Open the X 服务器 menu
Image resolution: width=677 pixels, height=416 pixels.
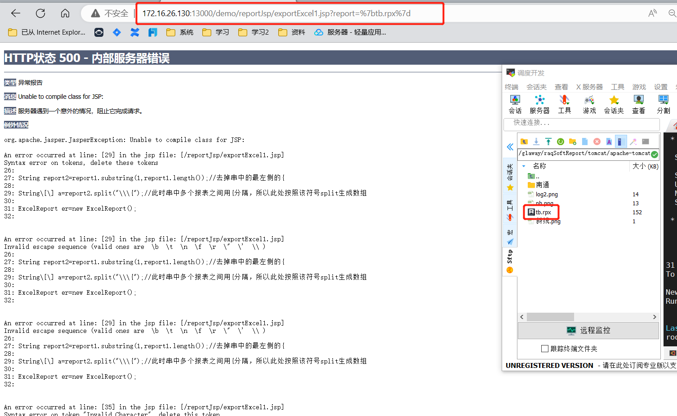pos(589,87)
